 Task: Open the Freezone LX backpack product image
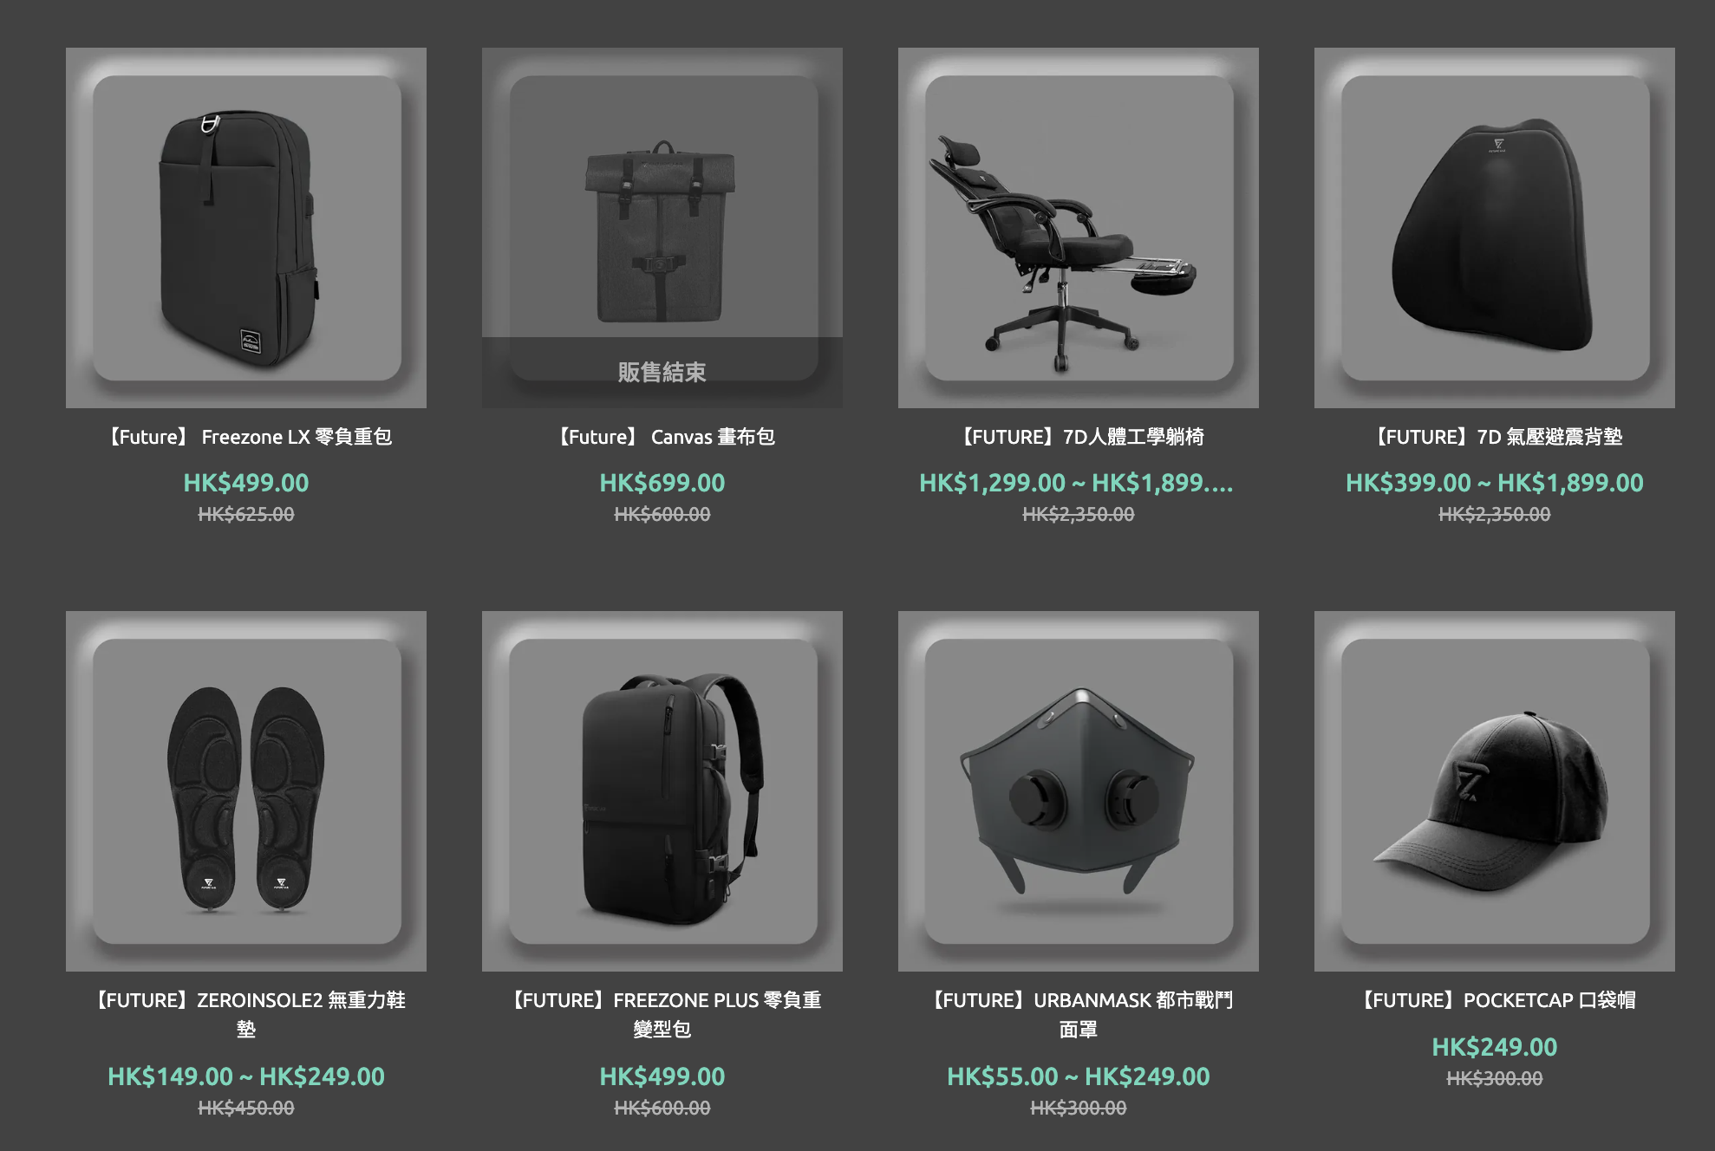[246, 228]
